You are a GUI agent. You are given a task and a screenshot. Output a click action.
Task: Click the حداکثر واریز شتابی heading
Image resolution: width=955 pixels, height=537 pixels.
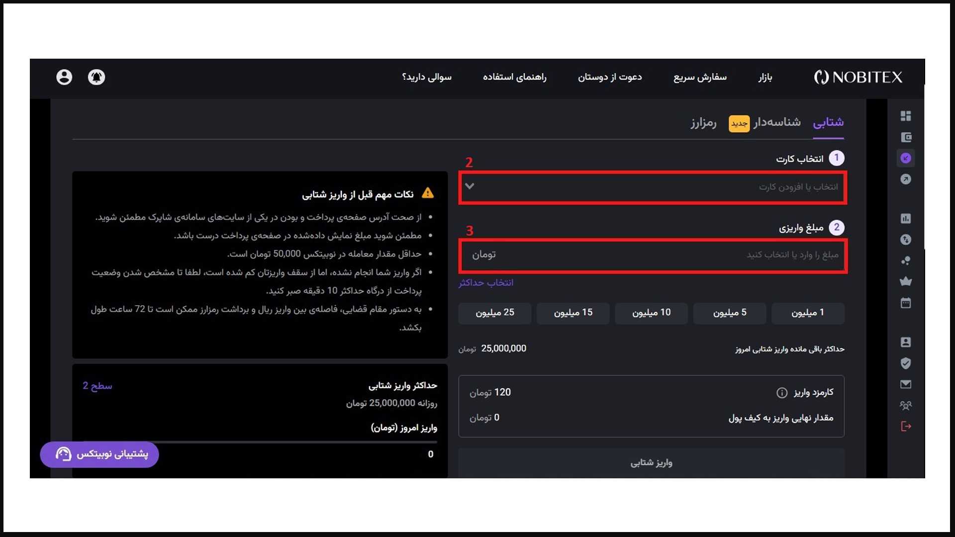tap(403, 385)
